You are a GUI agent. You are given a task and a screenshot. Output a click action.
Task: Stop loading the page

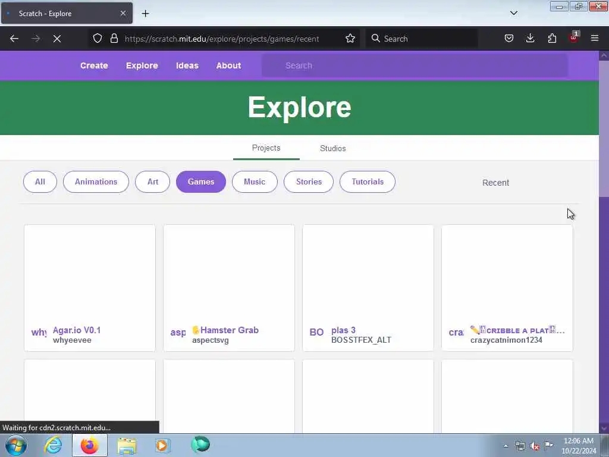click(57, 39)
